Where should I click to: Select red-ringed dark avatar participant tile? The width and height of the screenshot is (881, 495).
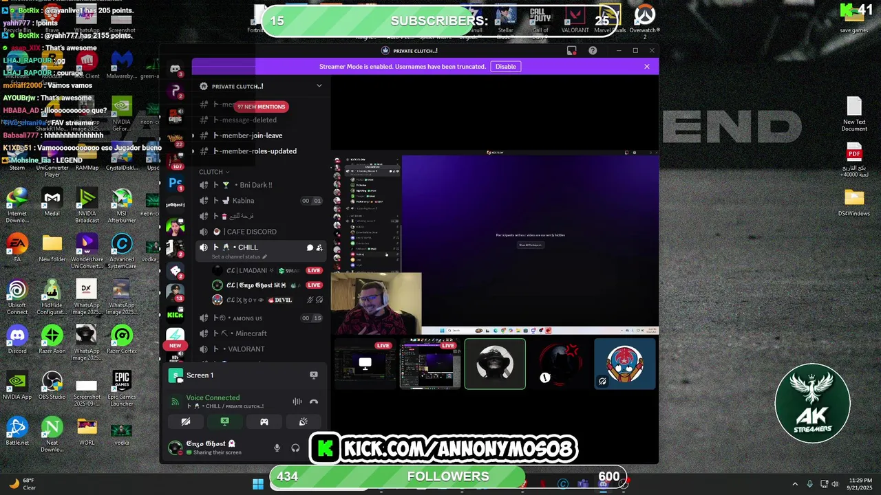(x=560, y=364)
